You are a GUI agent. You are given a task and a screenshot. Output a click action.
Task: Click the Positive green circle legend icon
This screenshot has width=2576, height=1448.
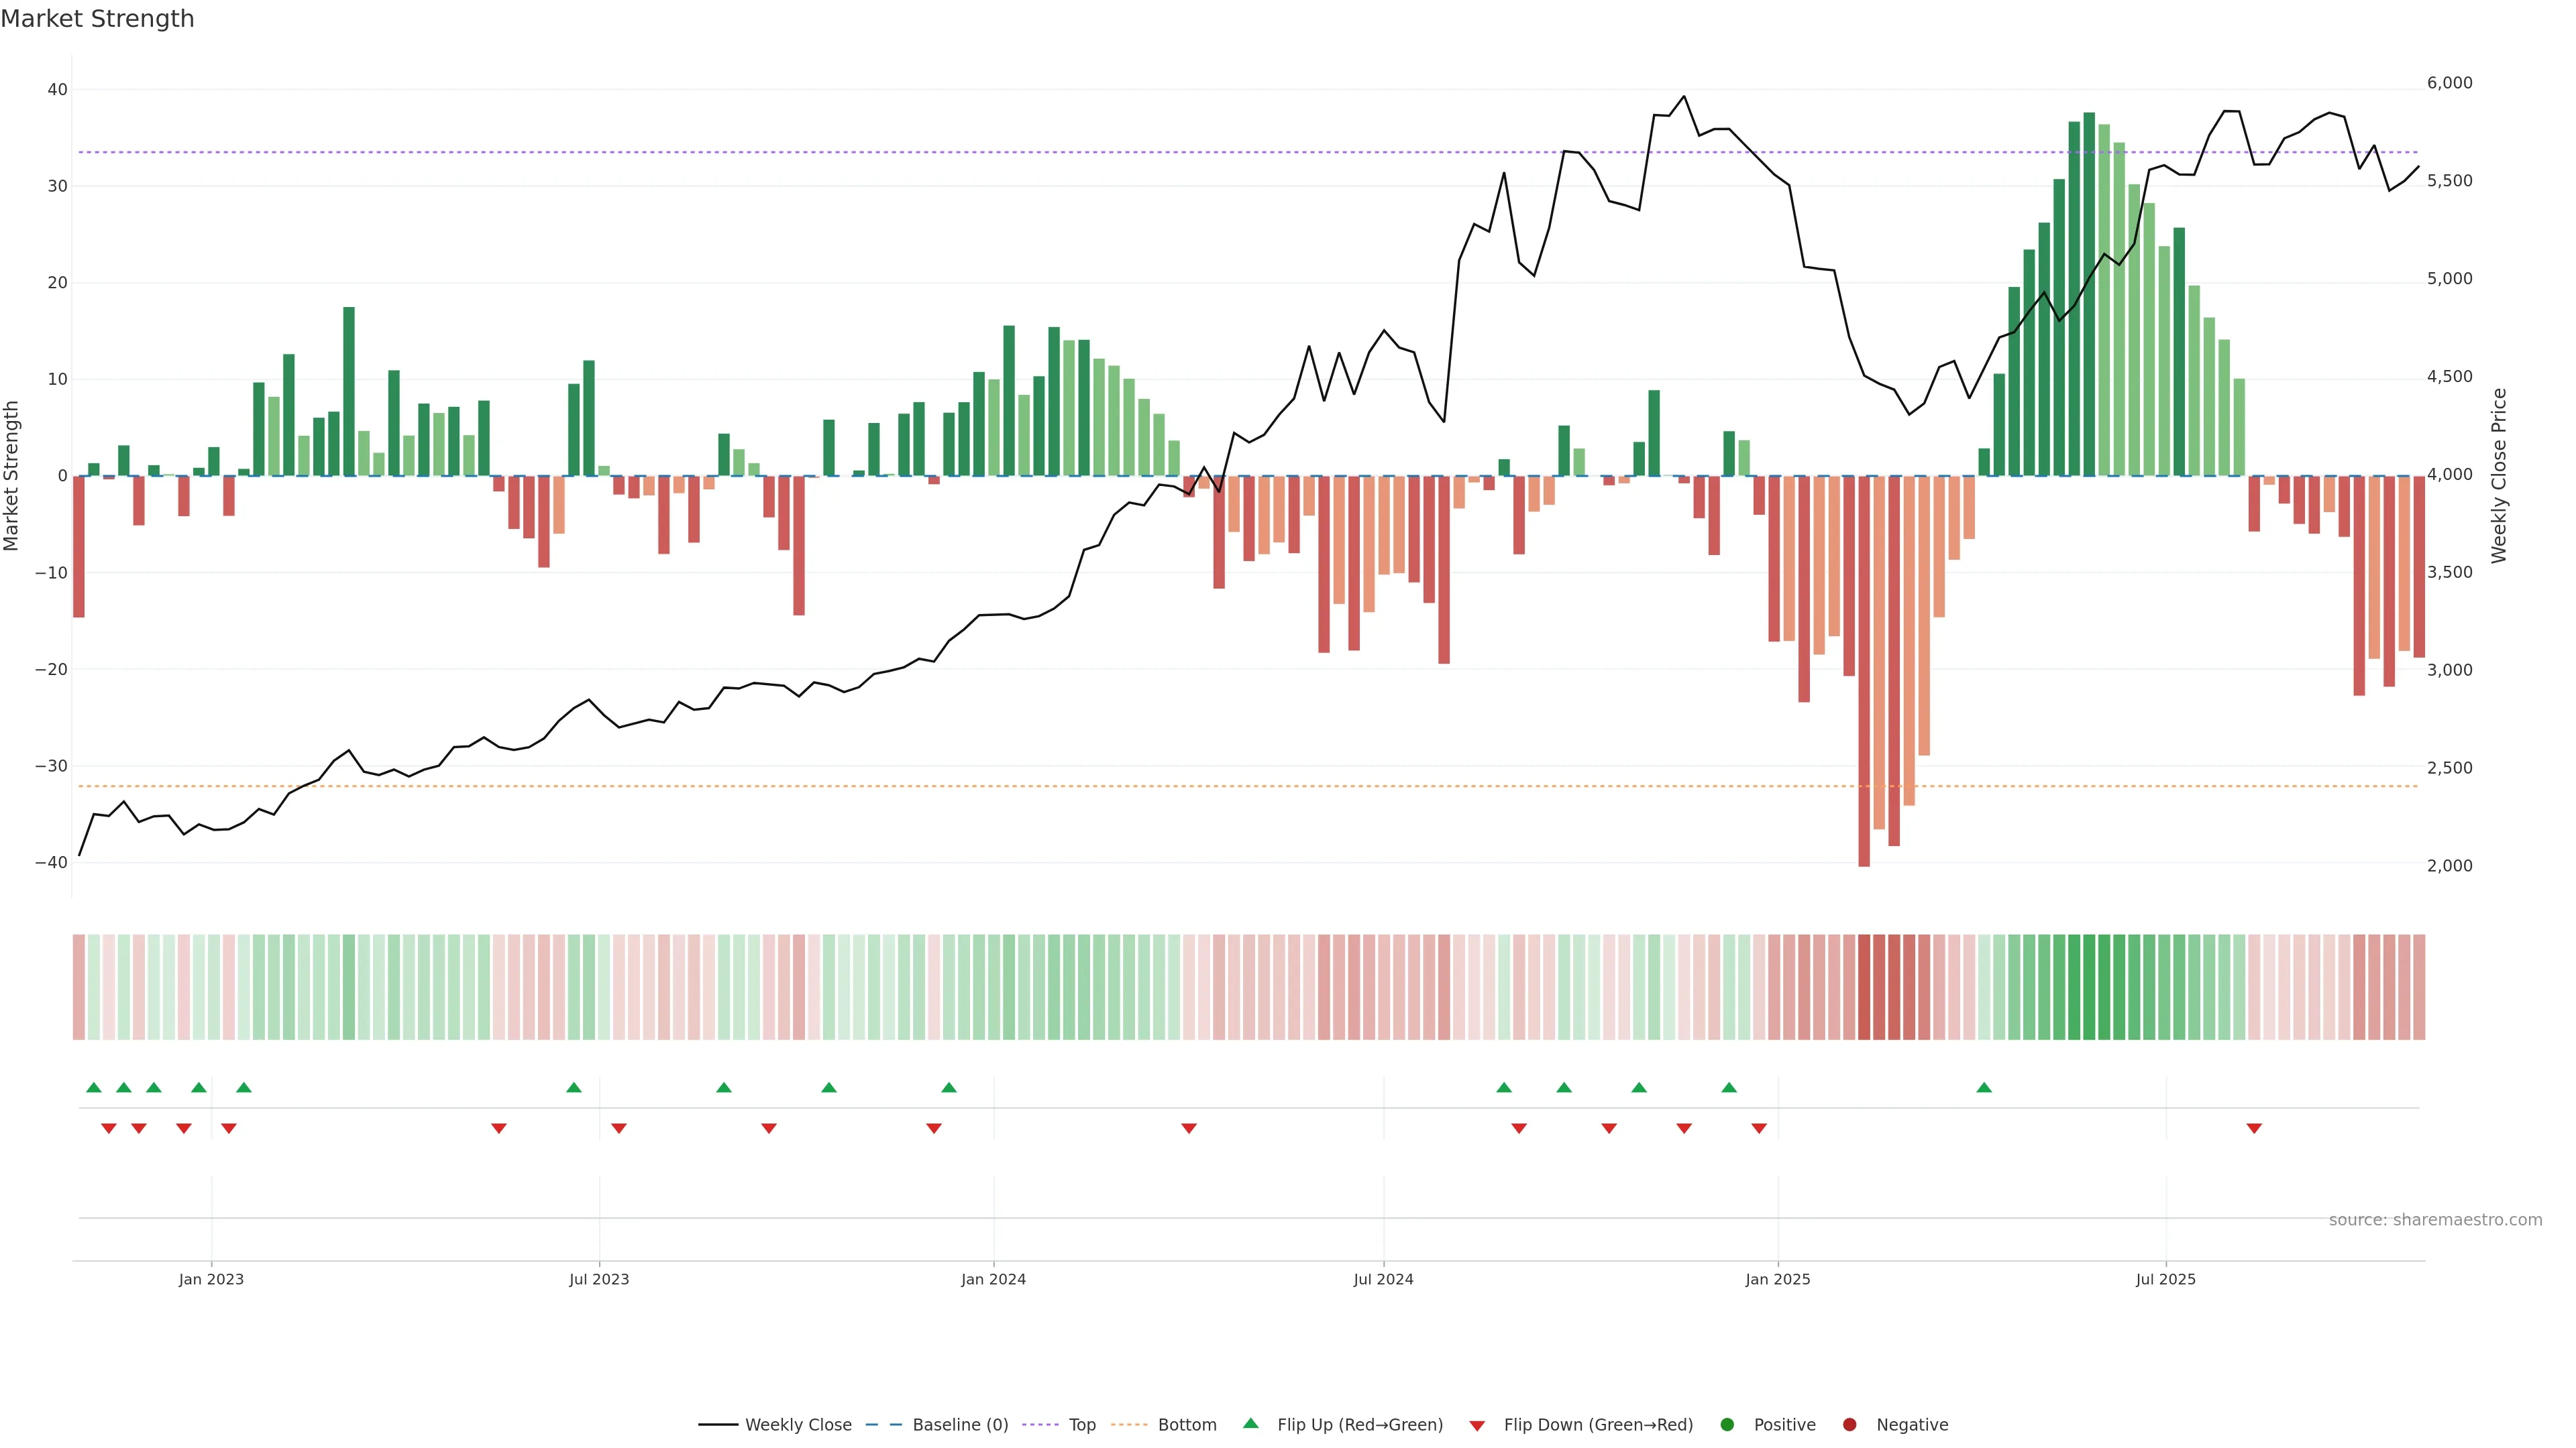click(x=1727, y=1425)
